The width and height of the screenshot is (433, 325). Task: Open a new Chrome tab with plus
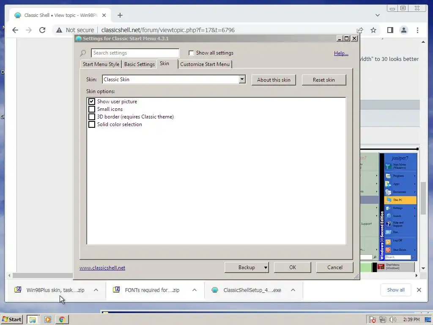[x=120, y=15]
